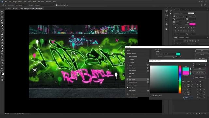This screenshot has width=209, height=118.
Task: Click the plus button beside Drop Shadow
Action: click(148, 90)
